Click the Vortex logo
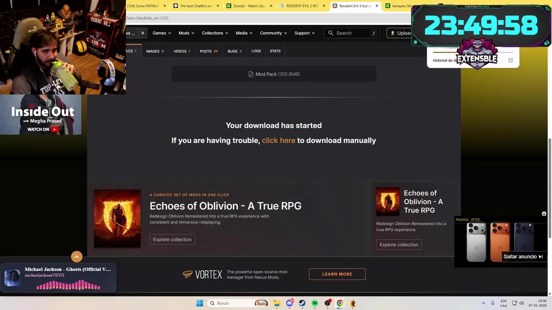This screenshot has width=552, height=310. pyautogui.click(x=202, y=274)
